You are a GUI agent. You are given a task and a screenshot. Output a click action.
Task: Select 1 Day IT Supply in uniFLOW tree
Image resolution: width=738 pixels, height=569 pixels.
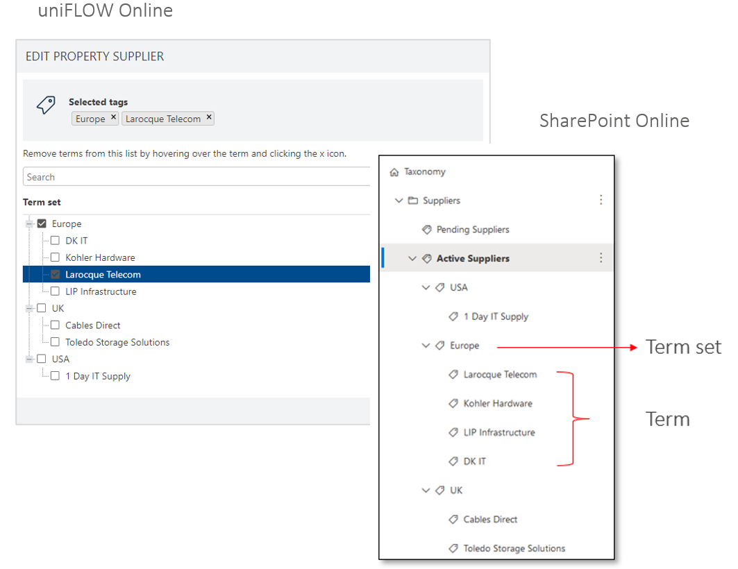pyautogui.click(x=98, y=376)
